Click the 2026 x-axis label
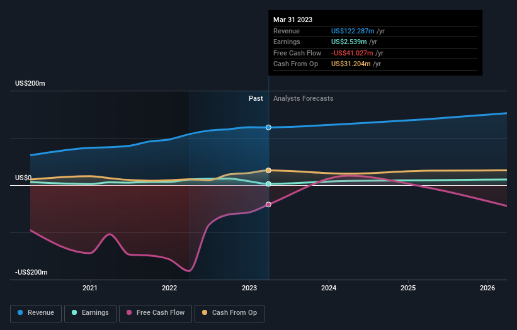The height and width of the screenshot is (330, 517). 487,288
